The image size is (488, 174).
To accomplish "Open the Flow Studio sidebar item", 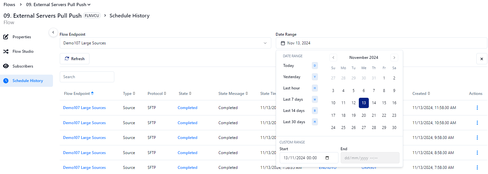I will pyautogui.click(x=23, y=51).
